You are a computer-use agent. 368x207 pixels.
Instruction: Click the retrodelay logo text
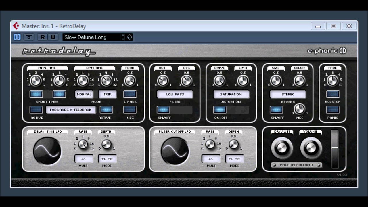(x=59, y=51)
